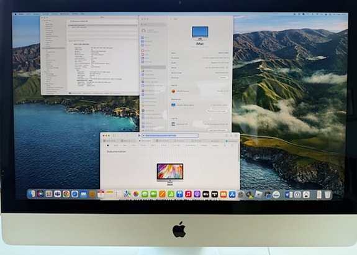Open Finder from the Dock
Viewport: 357px width, 255px height.
pyautogui.click(x=32, y=194)
